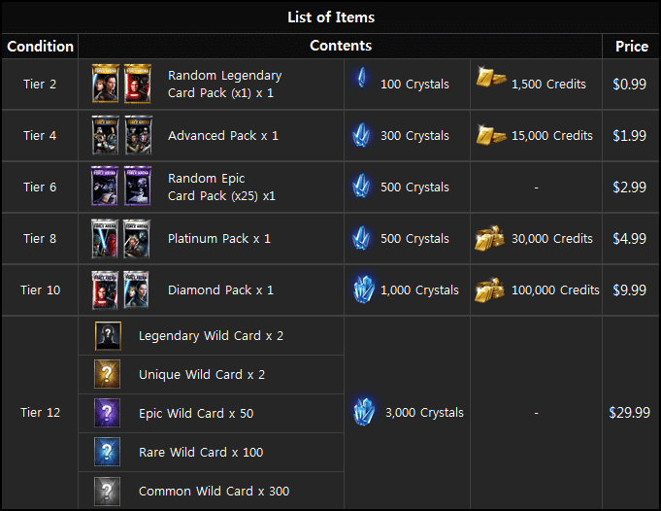Click the purple Epic Wild Card icon
Image resolution: width=661 pixels, height=511 pixels.
pos(107,413)
